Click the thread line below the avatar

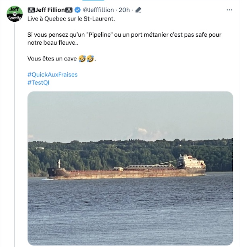(15, 135)
